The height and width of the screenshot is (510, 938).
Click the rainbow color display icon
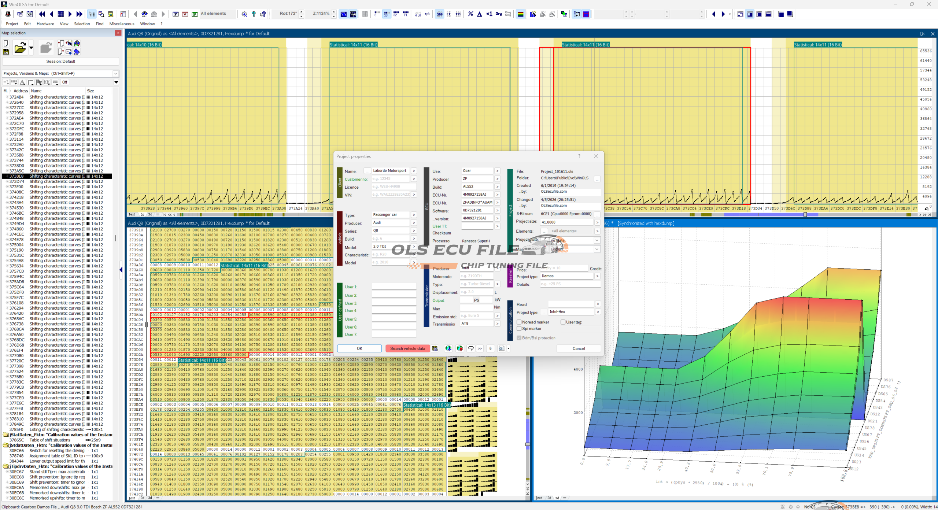click(x=520, y=14)
